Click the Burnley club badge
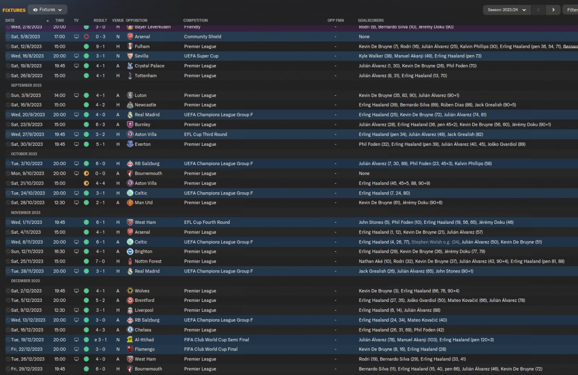Viewport: 578px width, 375px height. (130, 125)
